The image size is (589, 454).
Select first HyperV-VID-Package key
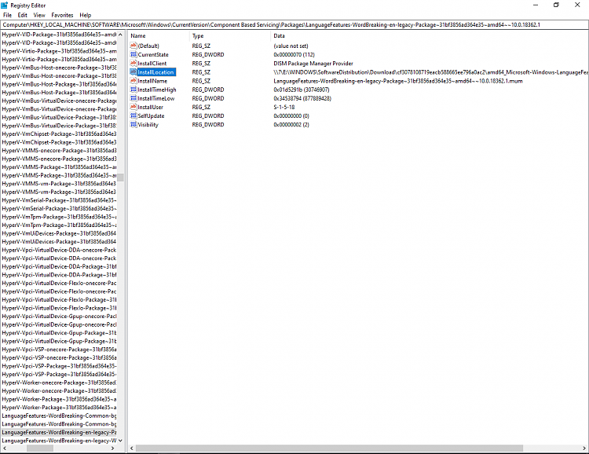click(59, 35)
